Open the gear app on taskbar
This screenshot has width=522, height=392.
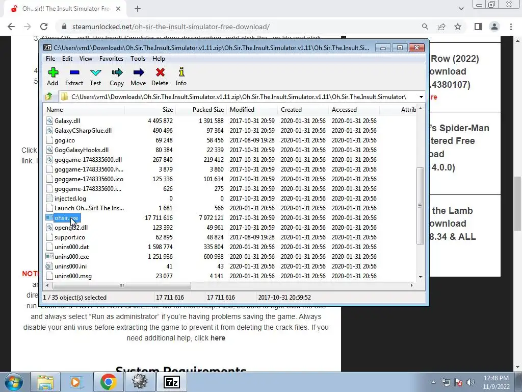click(140, 382)
